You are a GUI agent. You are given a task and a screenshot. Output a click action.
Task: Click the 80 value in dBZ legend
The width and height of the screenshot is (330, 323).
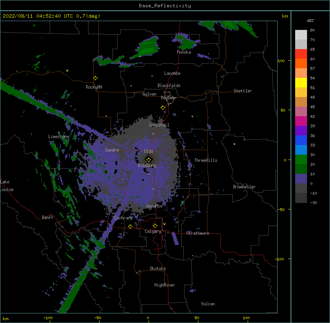coord(312,30)
